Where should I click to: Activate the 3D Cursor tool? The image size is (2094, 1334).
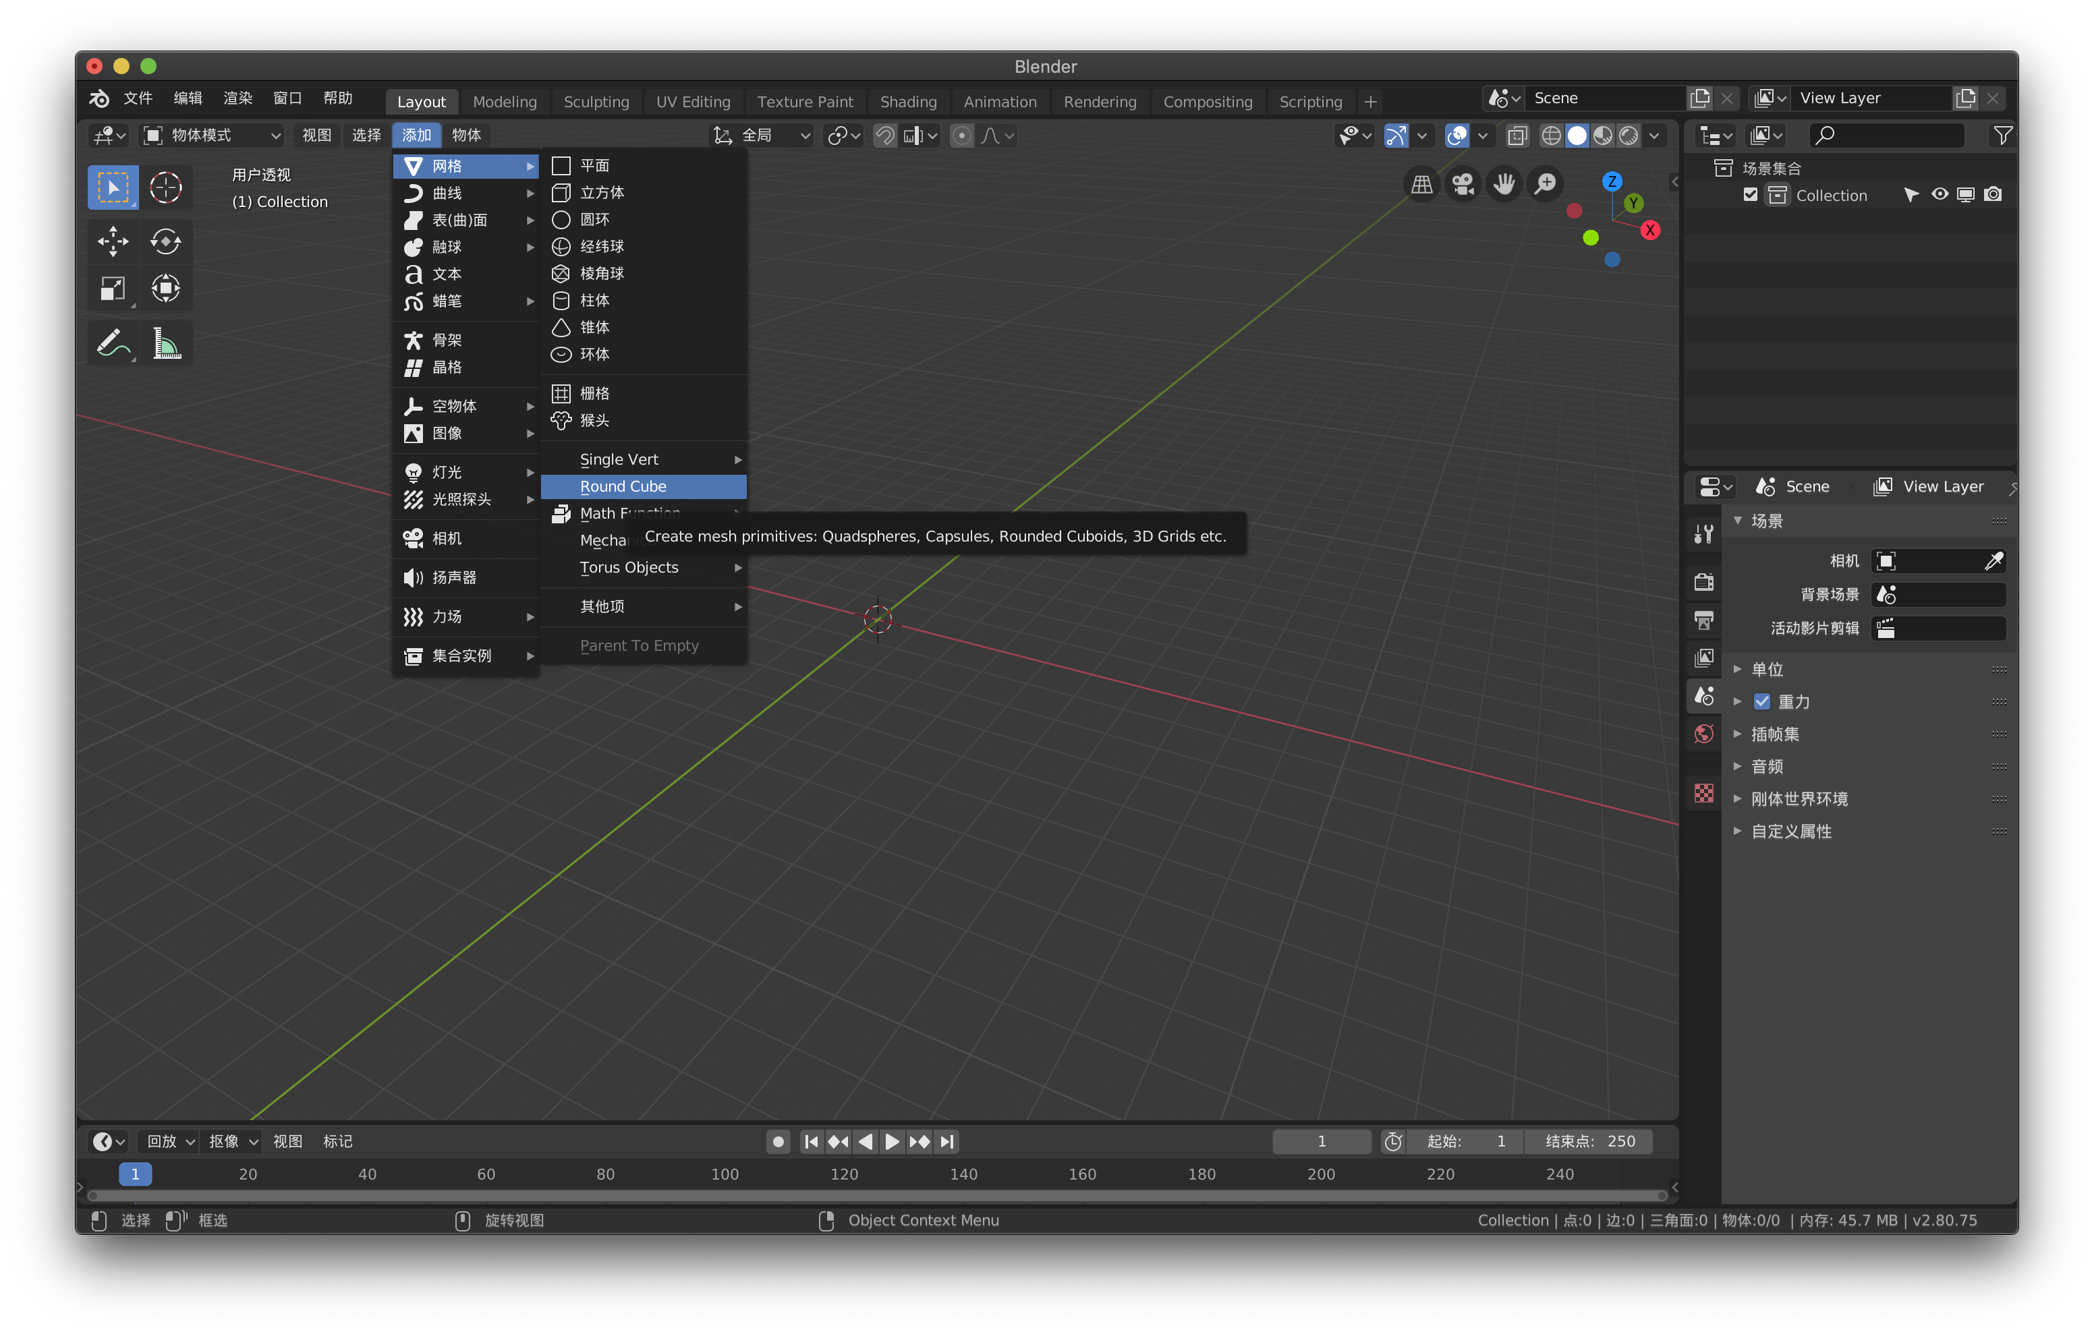click(x=165, y=187)
